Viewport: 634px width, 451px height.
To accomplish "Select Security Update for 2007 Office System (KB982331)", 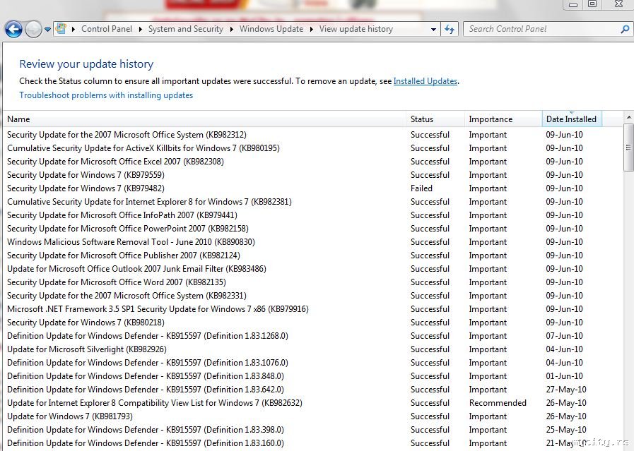I will pyautogui.click(x=313, y=296).
